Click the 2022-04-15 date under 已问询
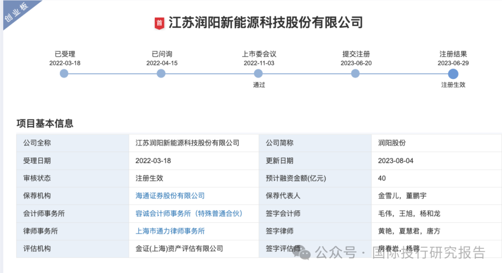502x273 pixels. click(x=162, y=63)
